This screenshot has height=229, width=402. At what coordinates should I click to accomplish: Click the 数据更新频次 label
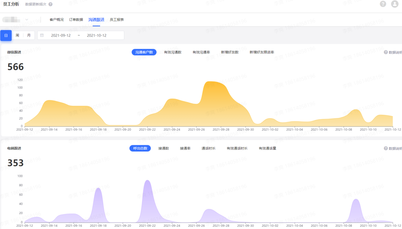click(x=36, y=4)
